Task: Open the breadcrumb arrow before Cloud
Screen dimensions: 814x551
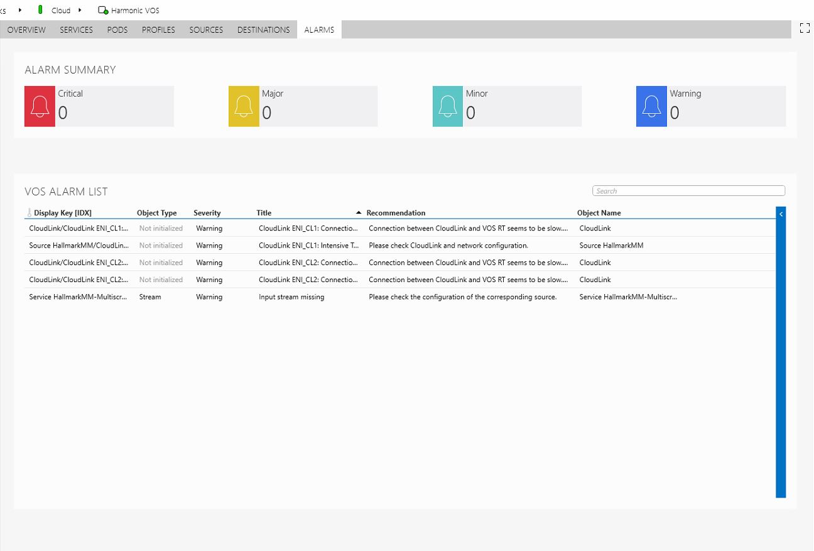Action: pyautogui.click(x=20, y=10)
